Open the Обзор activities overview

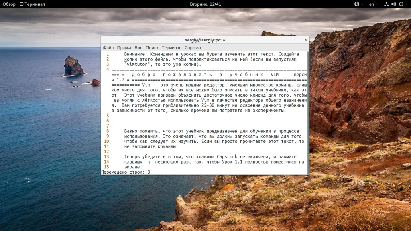tap(9, 4)
